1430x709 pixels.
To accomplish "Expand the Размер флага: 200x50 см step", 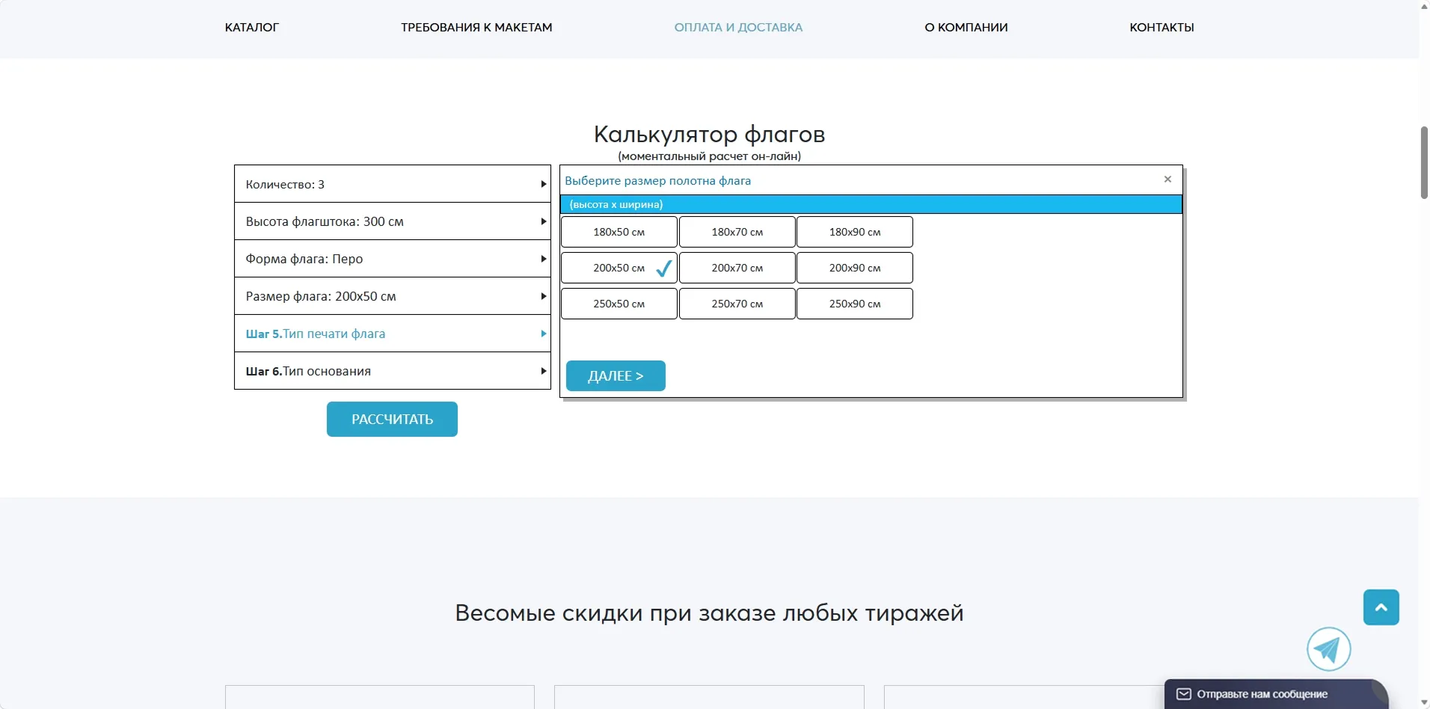I will 393,296.
